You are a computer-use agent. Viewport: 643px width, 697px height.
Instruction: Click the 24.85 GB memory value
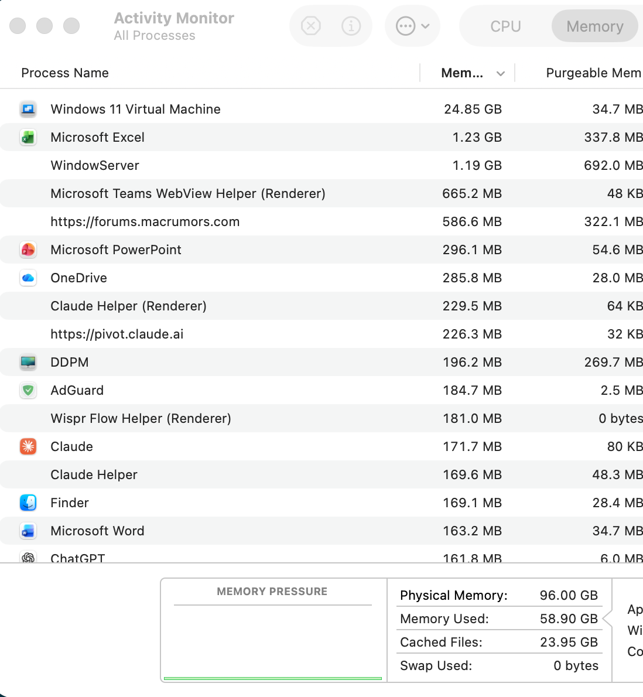(x=473, y=109)
